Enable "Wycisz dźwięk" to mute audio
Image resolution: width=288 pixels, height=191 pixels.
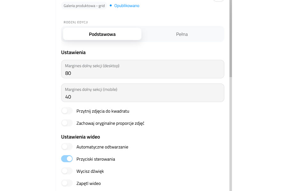67,171
